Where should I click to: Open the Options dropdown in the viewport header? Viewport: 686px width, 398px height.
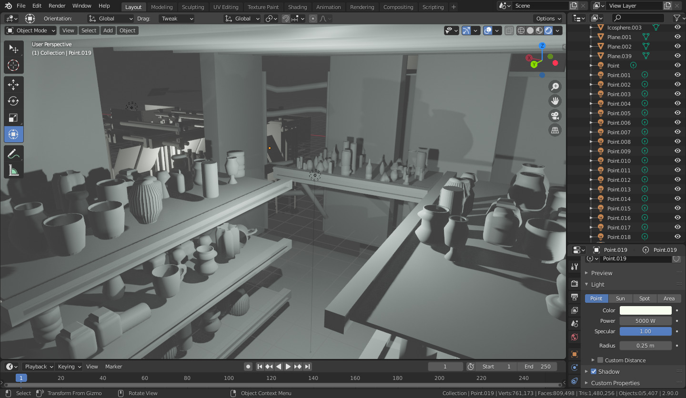point(548,19)
